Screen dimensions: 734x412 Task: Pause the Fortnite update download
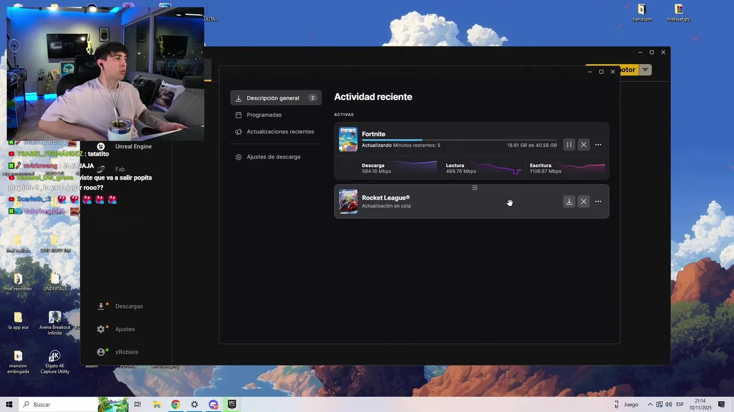pos(569,145)
